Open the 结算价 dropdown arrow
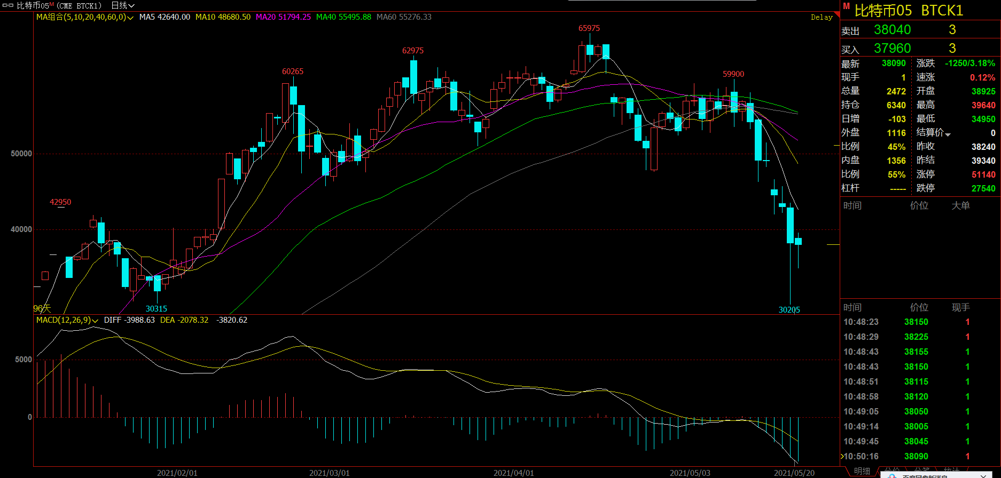This screenshot has width=1001, height=478. [948, 134]
